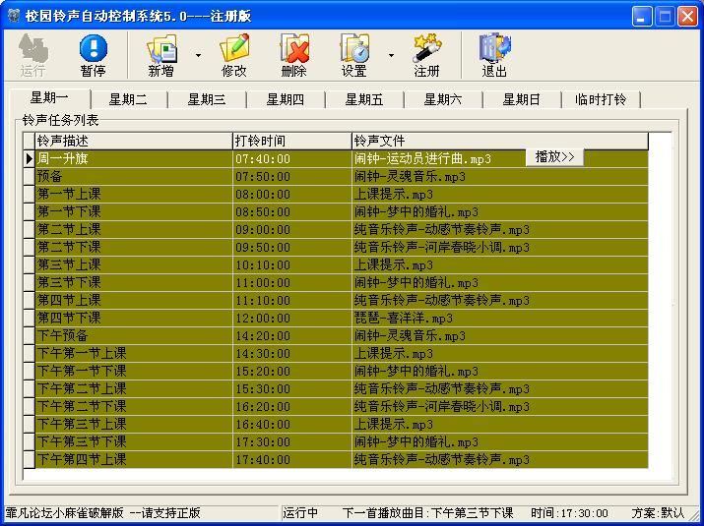
Task: Switch to the 星期三 tab
Action: 207,99
